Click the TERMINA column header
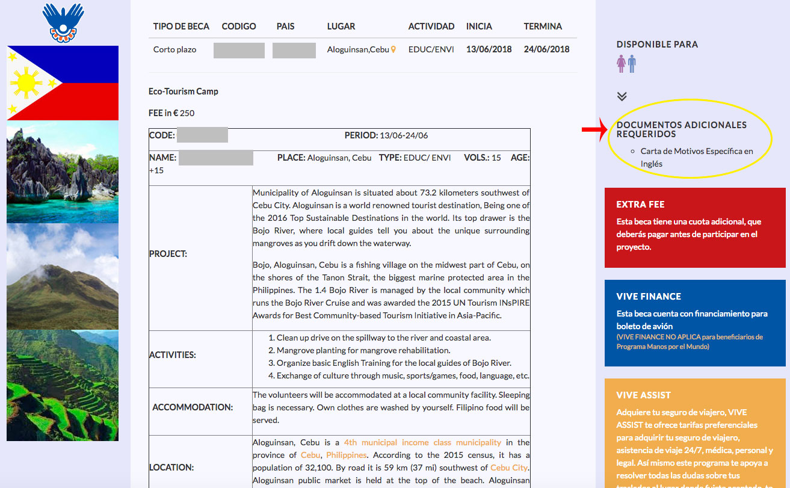 click(x=543, y=26)
